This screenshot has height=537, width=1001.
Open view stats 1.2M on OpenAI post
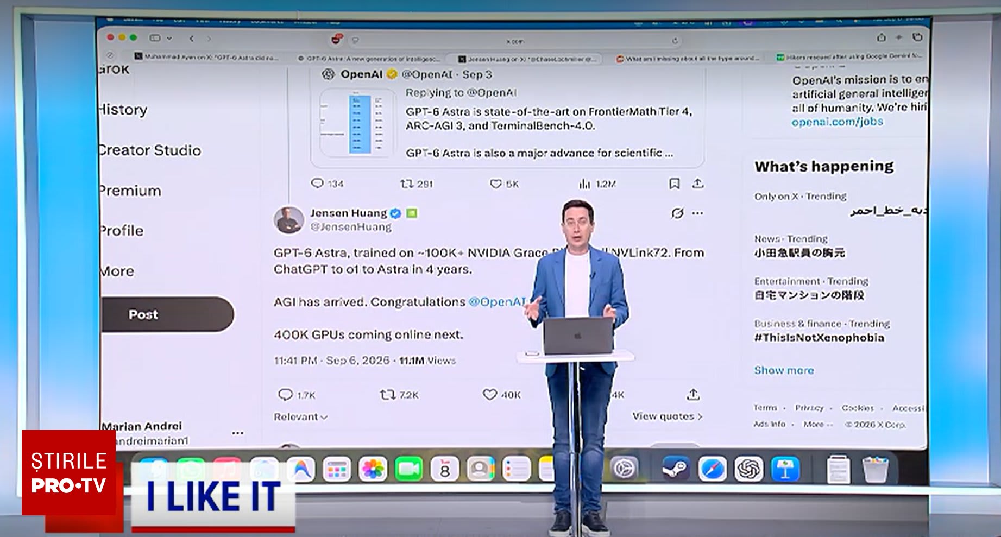pos(597,184)
